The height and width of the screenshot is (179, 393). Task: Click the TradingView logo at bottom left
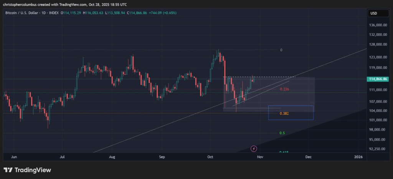click(27, 170)
